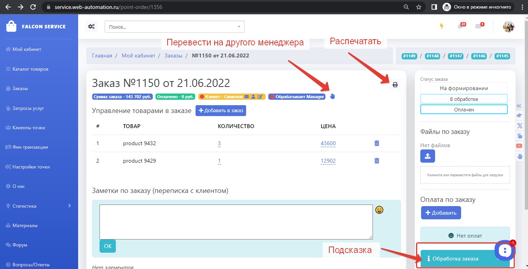Open the notifications bell icon
This screenshot has height=269, width=528.
click(460, 26)
